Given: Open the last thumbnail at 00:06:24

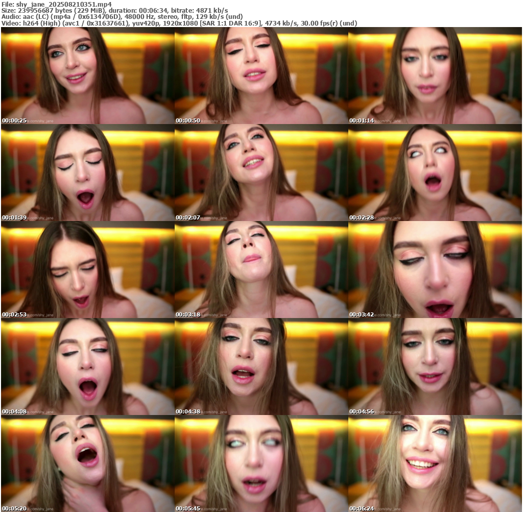Looking at the screenshot, I should point(435,464).
